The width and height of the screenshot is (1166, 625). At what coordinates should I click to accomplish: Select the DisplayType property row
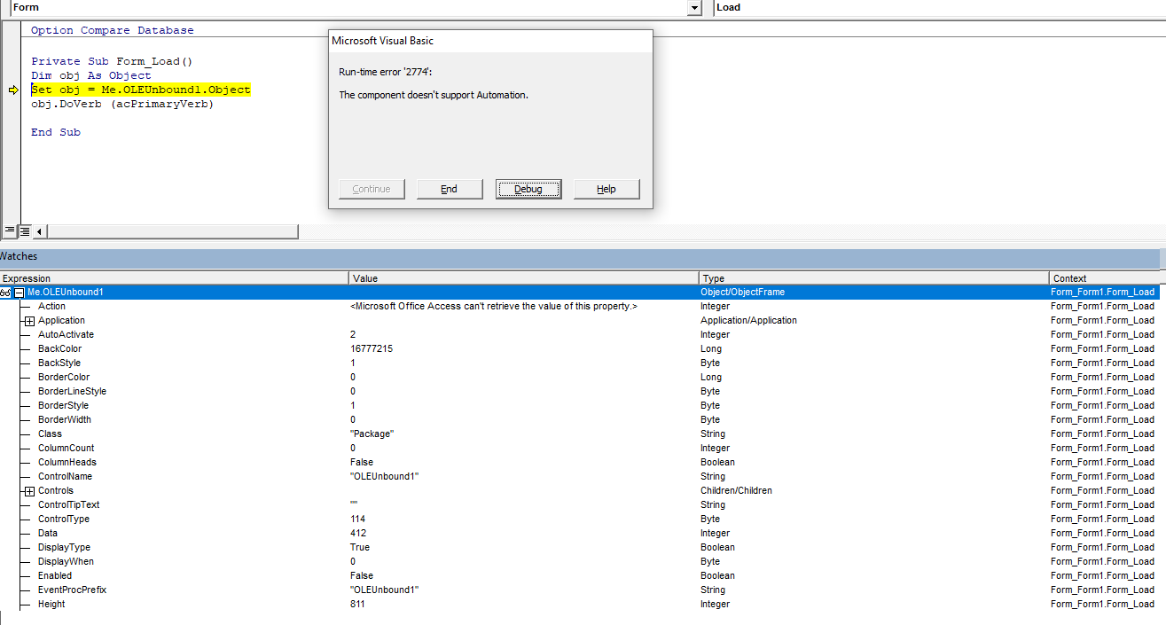coord(580,547)
